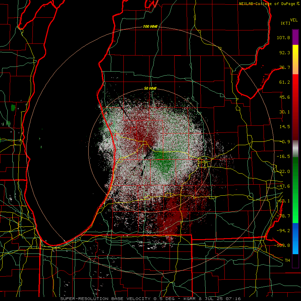Click the yellow-orange segment of the color bar

(295, 60)
